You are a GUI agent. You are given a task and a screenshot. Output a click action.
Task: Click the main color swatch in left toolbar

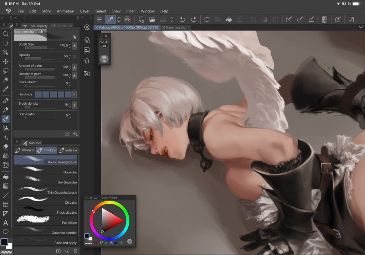tap(4, 242)
